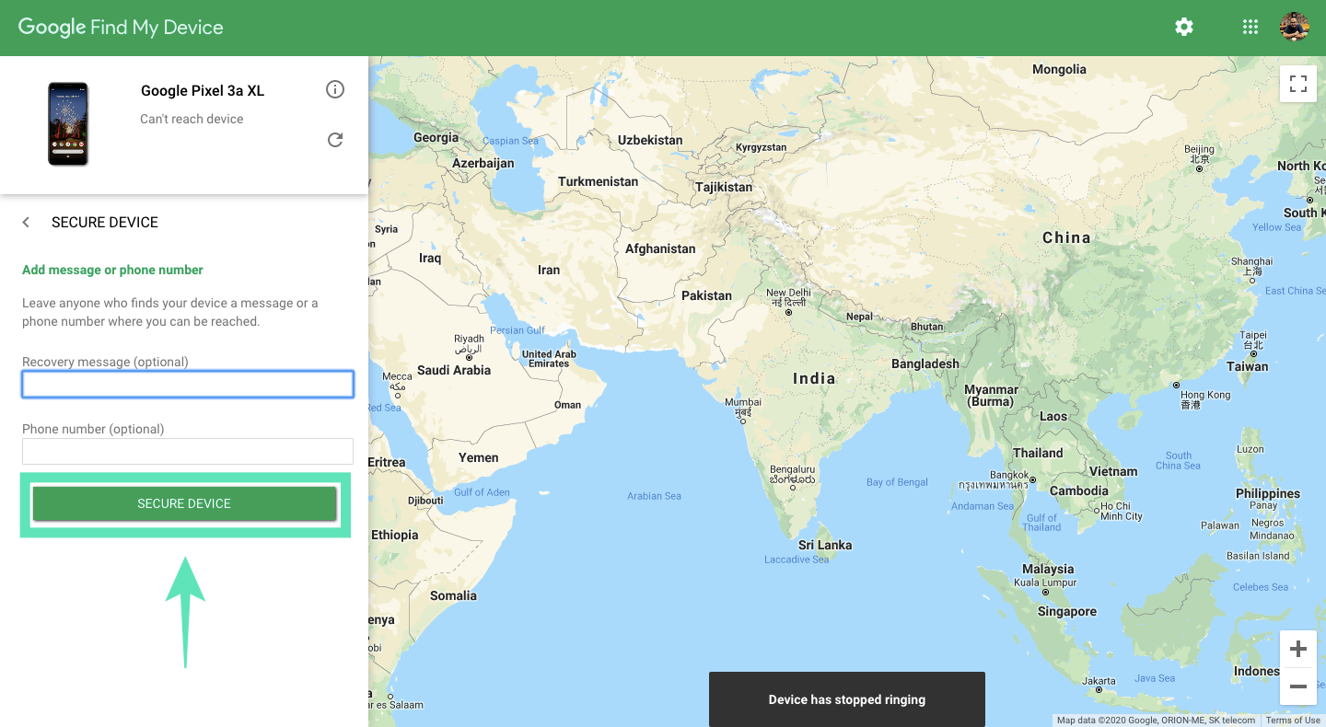Click the China label on map

[1066, 237]
